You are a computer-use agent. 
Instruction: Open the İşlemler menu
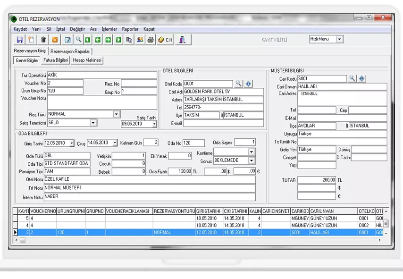tap(109, 29)
